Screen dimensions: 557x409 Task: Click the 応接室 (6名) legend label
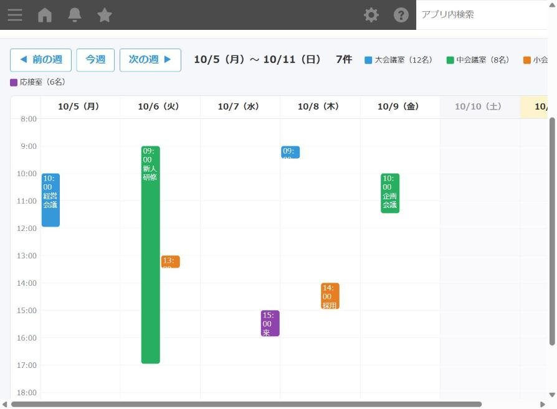tap(42, 82)
